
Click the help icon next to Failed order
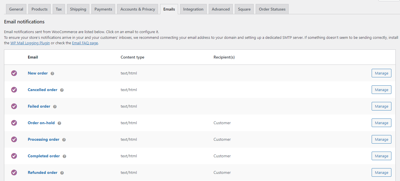point(55,106)
